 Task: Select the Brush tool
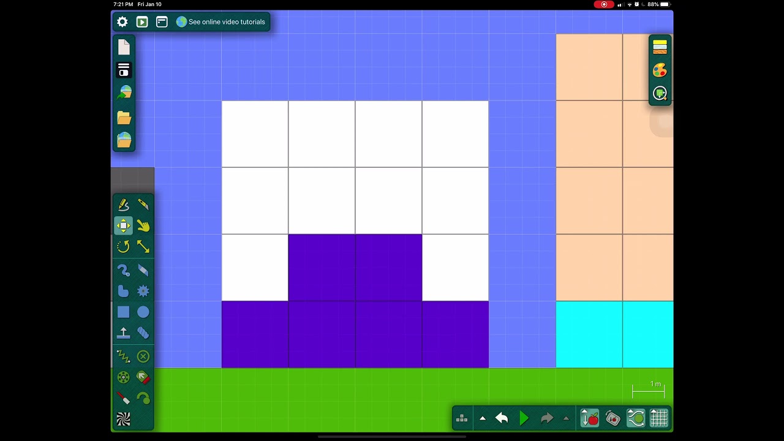(124, 270)
